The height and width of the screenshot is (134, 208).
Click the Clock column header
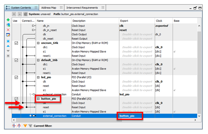click(x=164, y=21)
